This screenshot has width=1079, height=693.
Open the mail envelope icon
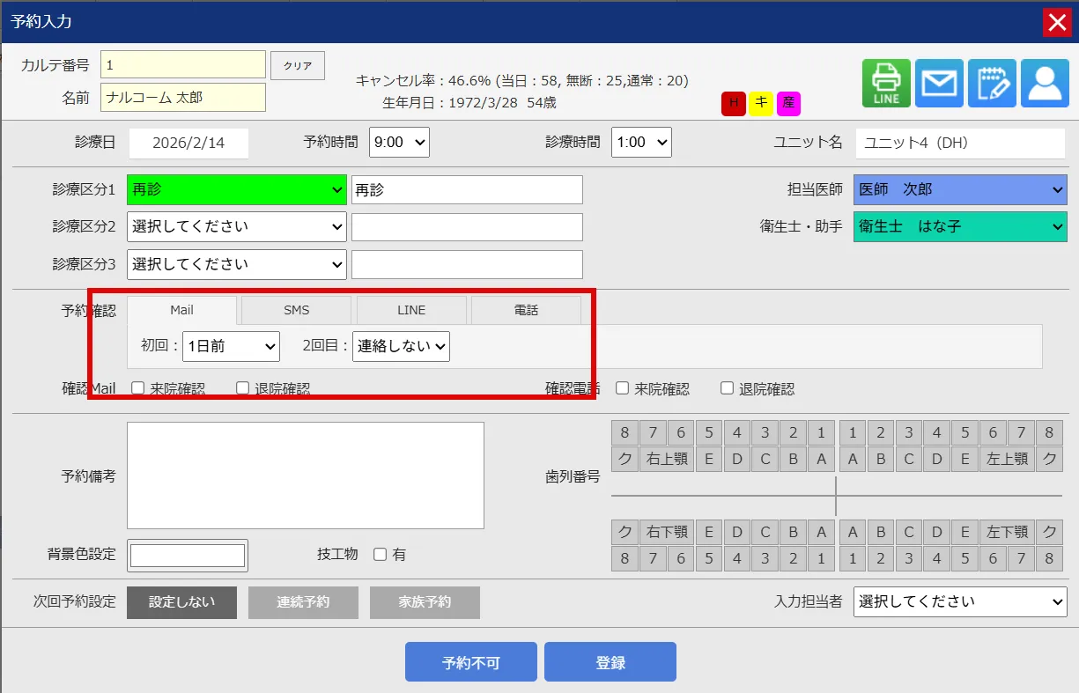click(x=939, y=84)
